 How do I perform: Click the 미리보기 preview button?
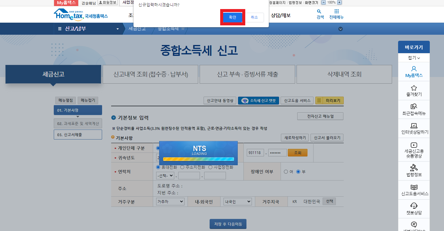[330, 101]
